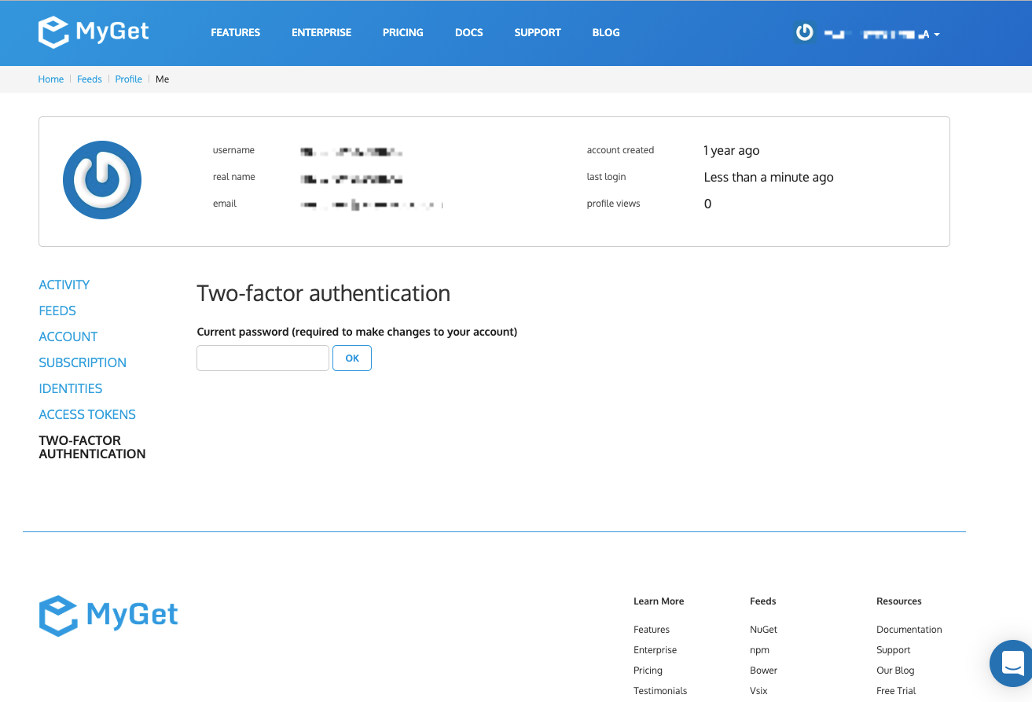Image resolution: width=1032 pixels, height=702 pixels.
Task: Open the user account dropdown arrow
Action: [x=936, y=35]
